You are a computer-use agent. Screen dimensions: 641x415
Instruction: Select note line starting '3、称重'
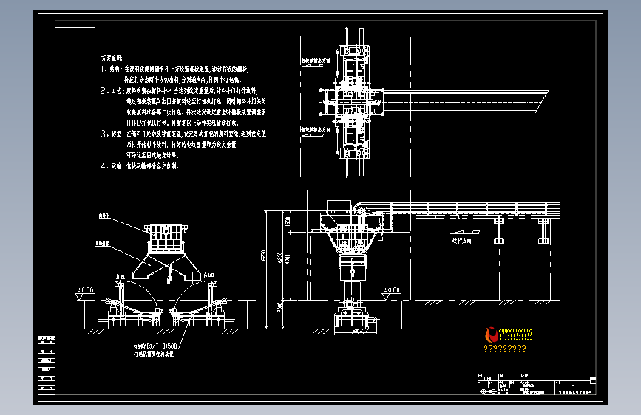click(x=183, y=134)
